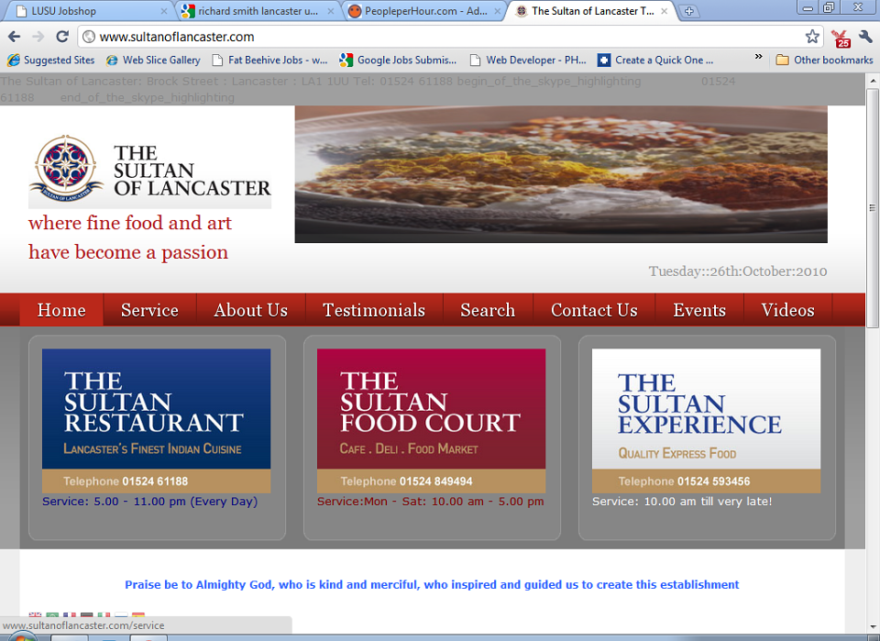The height and width of the screenshot is (641, 880).
Task: Click the Sultan of Lancaster logo
Action: tap(149, 170)
